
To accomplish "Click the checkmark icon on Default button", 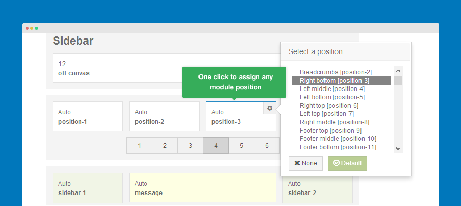I will tap(337, 163).
